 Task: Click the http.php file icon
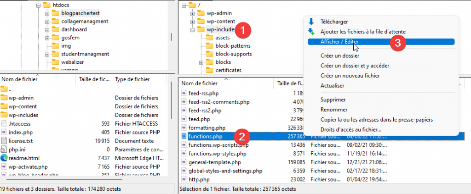tap(184, 180)
